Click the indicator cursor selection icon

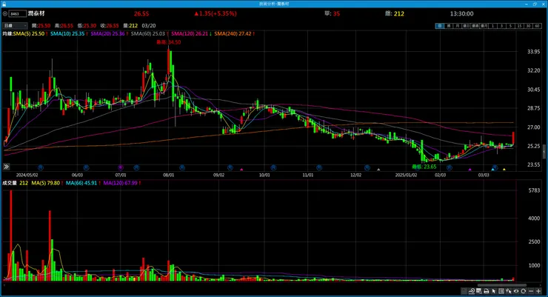[x=509, y=291]
